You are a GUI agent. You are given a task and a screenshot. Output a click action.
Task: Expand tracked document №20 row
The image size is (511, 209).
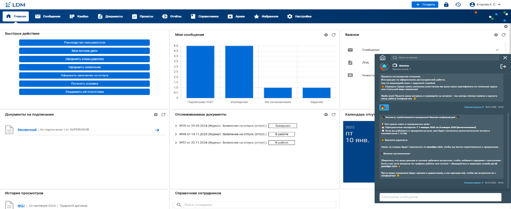[x=176, y=126]
